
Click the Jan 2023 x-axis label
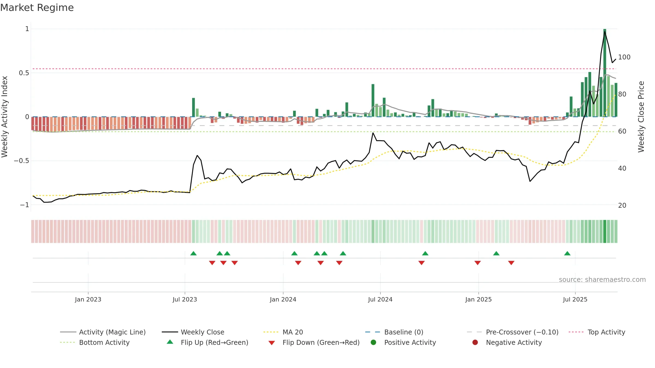point(88,299)
